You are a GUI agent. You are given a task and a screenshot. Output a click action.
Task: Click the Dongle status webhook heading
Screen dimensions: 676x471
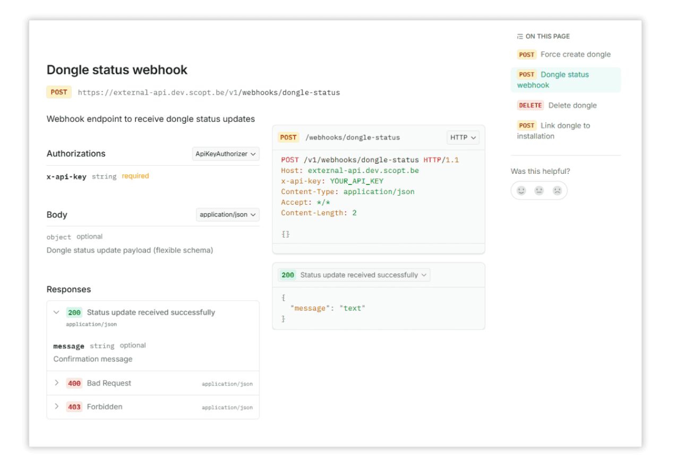click(117, 70)
